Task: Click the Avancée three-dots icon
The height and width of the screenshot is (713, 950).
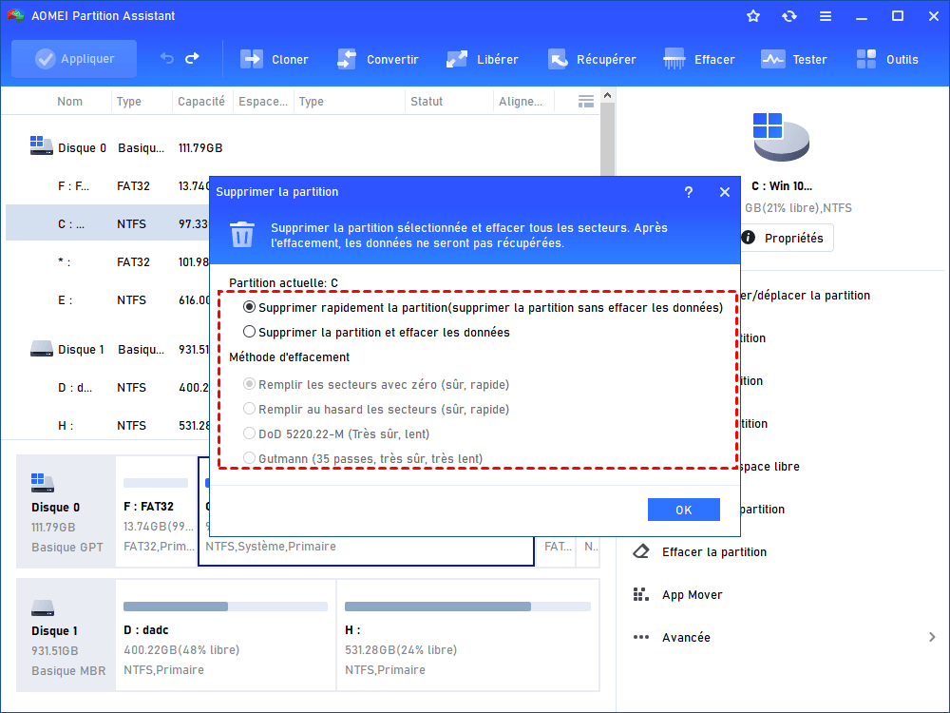Action: point(641,637)
